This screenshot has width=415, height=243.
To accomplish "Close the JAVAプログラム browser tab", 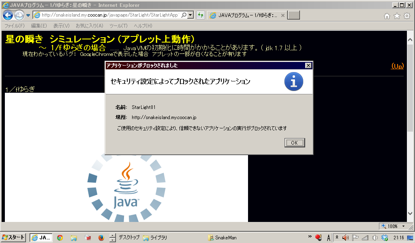I will click(282, 15).
